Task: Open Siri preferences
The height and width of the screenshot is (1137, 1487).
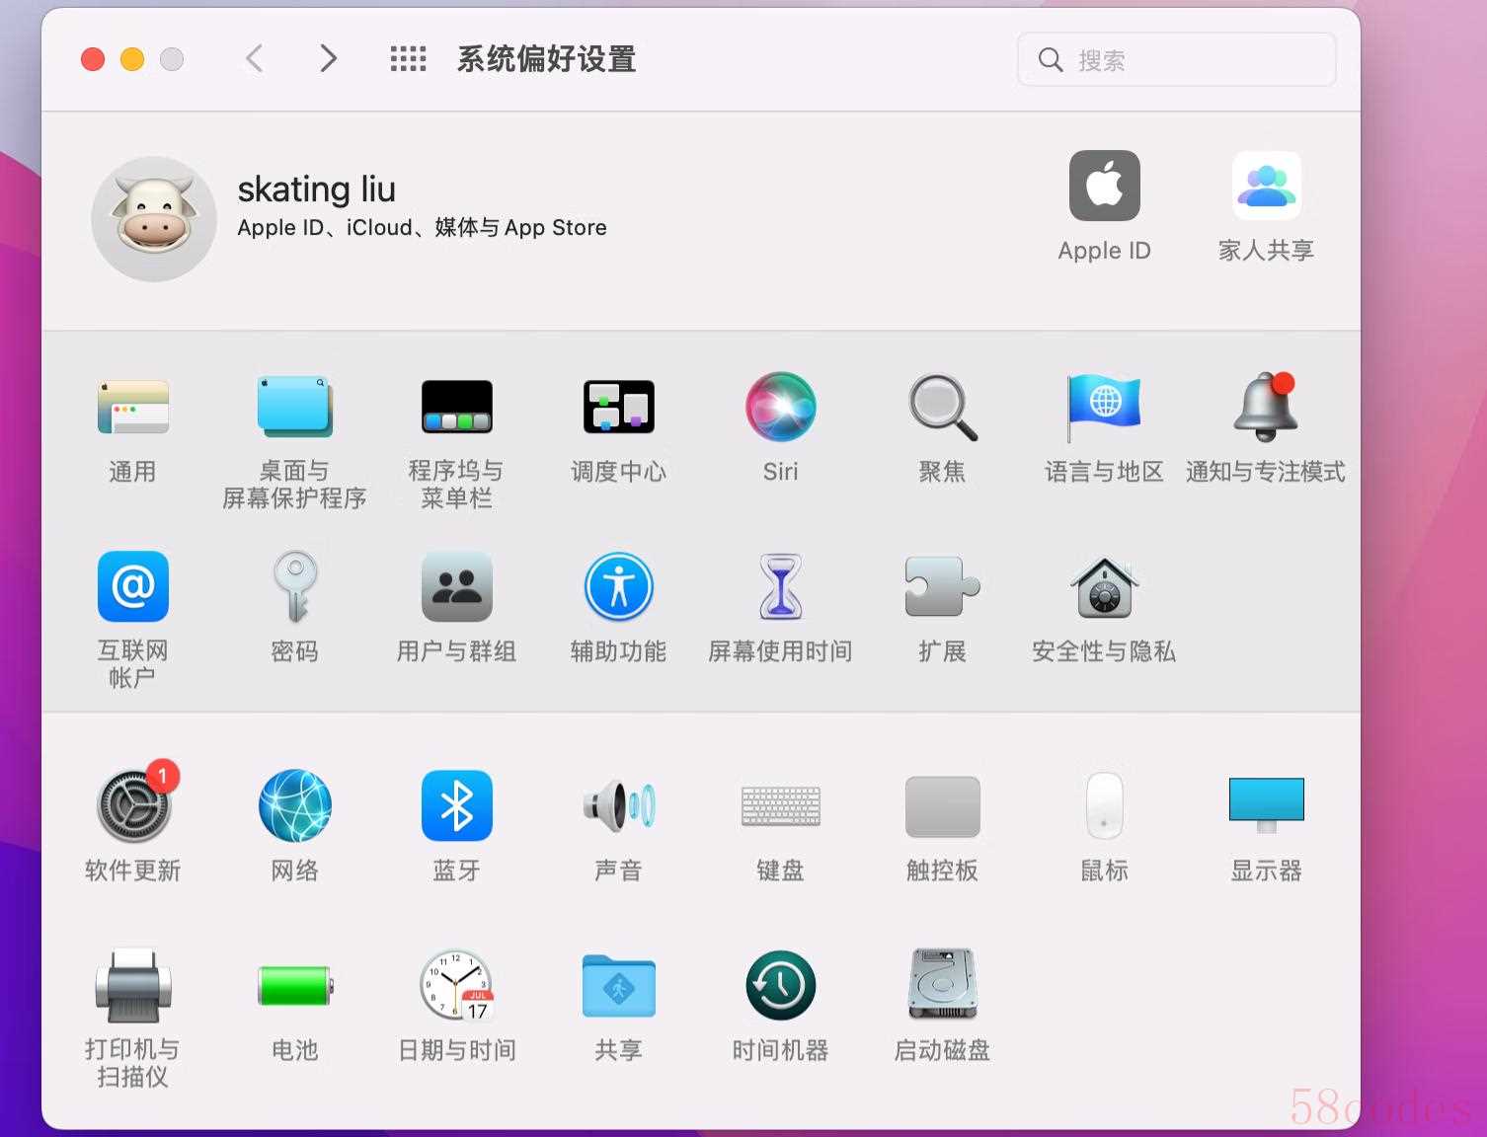Action: 780,407
